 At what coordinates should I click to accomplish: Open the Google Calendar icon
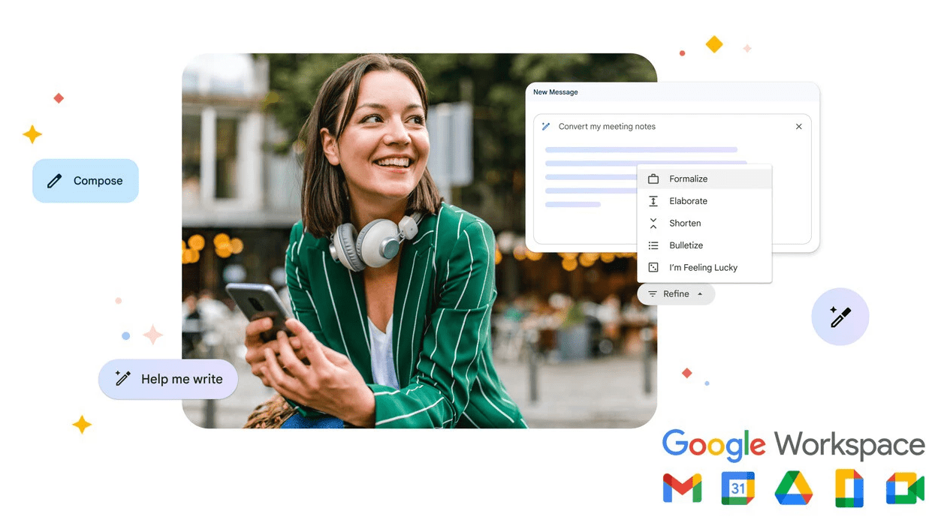coord(737,488)
